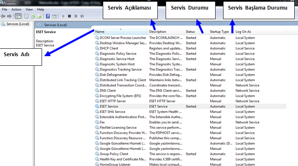Click the gear icon beside Diagnostic System Host
This screenshot has height=166, width=298.
pos(97,64)
